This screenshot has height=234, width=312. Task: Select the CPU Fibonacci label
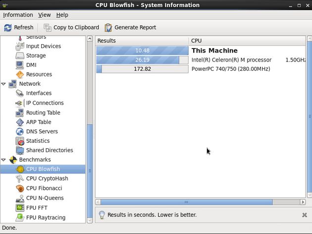pos(44,188)
